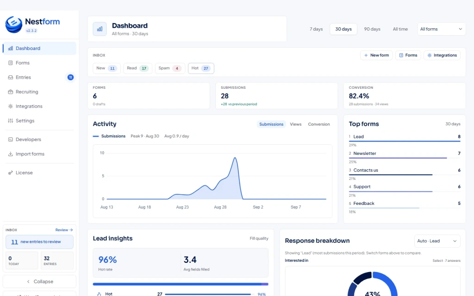Switch Activity chart to Submissions tab
Screen dimensions: 474x296
(x=271, y=124)
